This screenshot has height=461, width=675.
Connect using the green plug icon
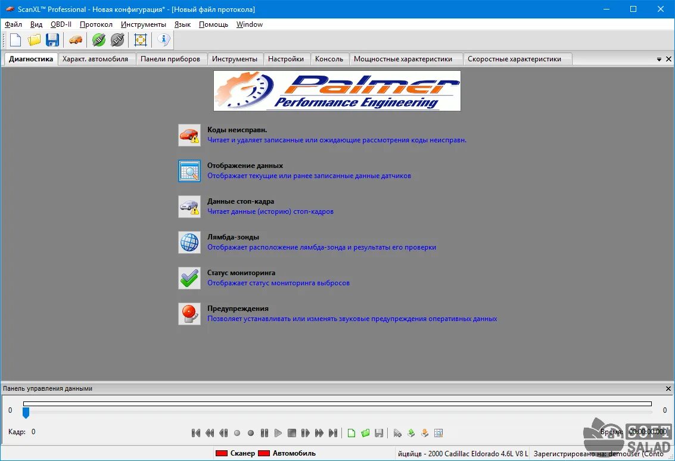pos(98,40)
